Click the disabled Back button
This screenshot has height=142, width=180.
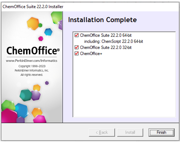click(102, 133)
